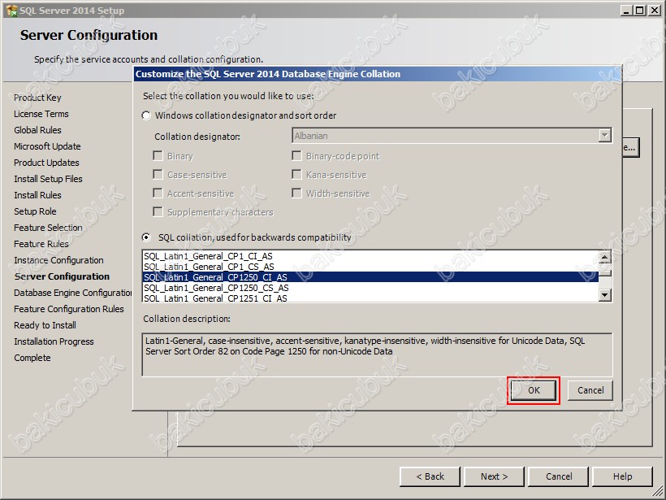Click the Feature Configuration Rules step
Viewport: 666px width, 500px height.
point(69,309)
